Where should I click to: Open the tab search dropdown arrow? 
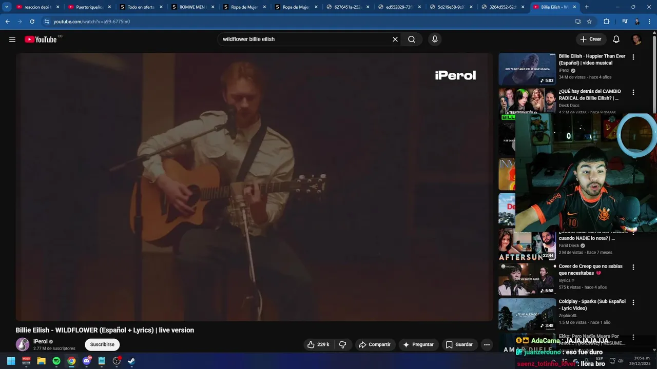coord(7,7)
